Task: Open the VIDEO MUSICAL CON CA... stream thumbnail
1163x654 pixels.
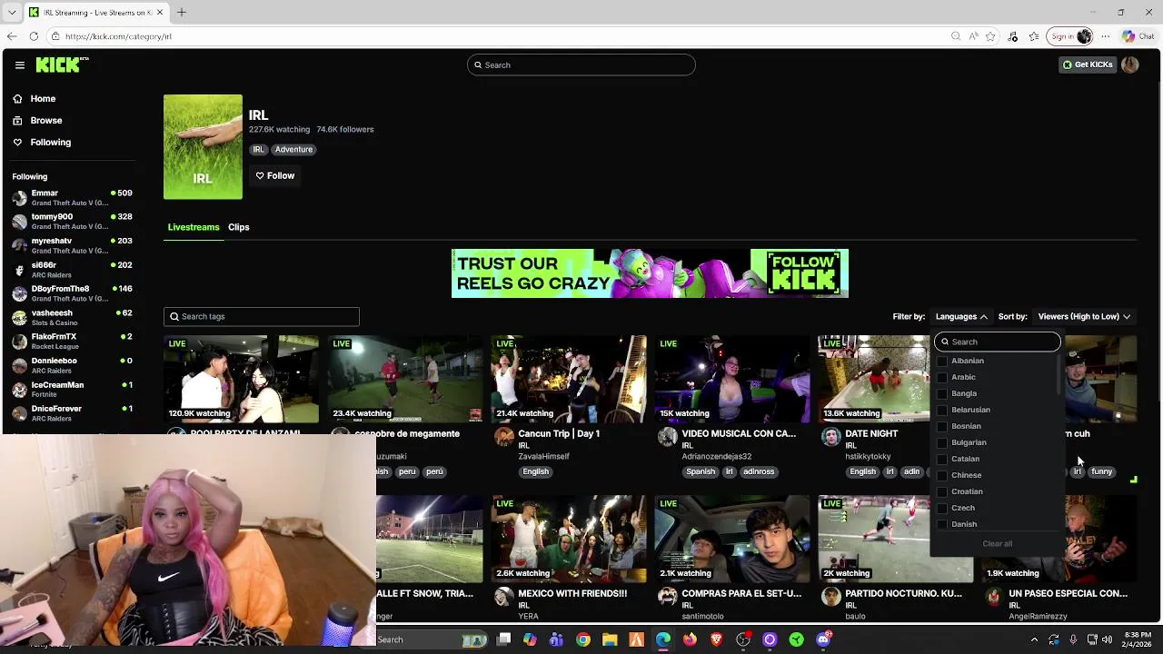Action: (x=732, y=379)
